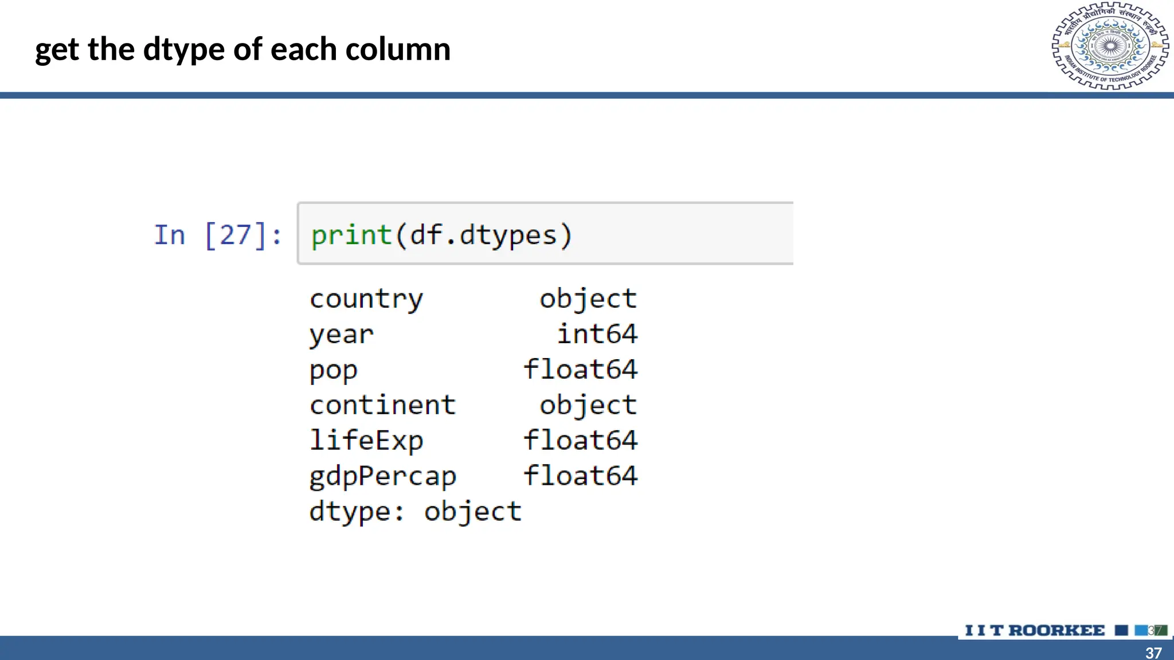Click the IIT ROORKEE footer text
The height and width of the screenshot is (660, 1174).
[1035, 630]
